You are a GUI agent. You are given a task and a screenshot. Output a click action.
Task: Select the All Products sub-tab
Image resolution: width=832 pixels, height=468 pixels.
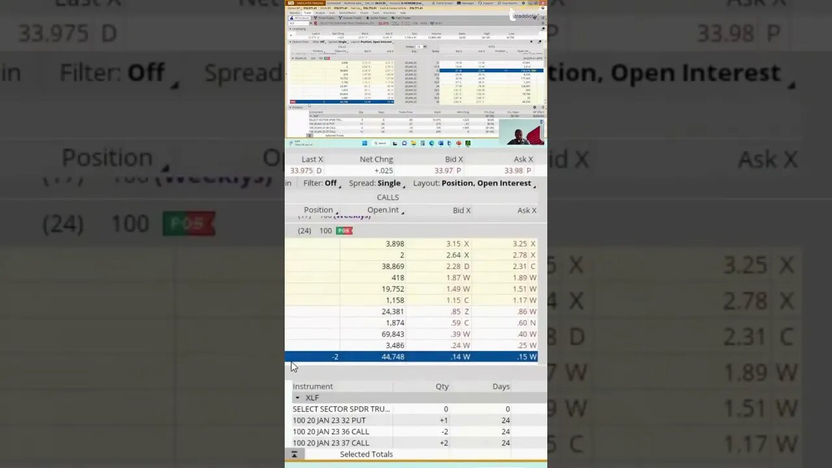pos(300,18)
